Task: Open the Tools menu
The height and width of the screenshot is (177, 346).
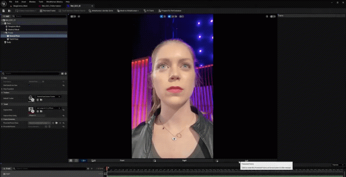Action: click(41, 2)
